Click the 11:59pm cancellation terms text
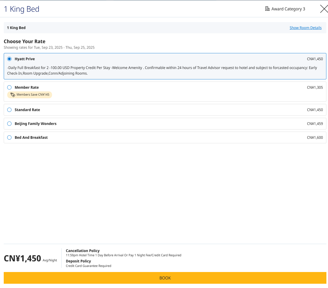The image size is (328, 288). click(x=124, y=255)
